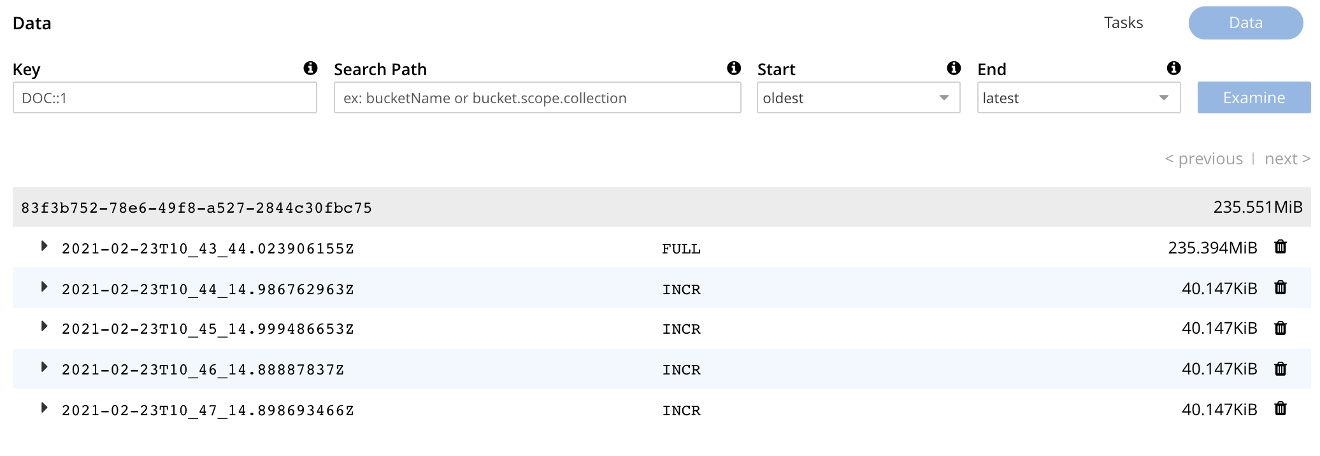Viewport: 1320px width, 456px height.
Task: Show info tooltip for Start field
Action: [x=954, y=68]
